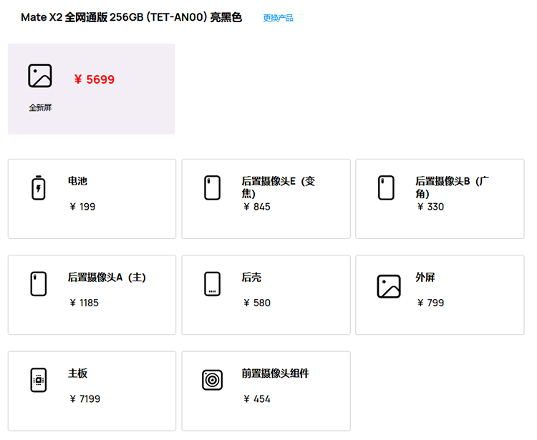Click the image icon in 外屏 card

[389, 286]
